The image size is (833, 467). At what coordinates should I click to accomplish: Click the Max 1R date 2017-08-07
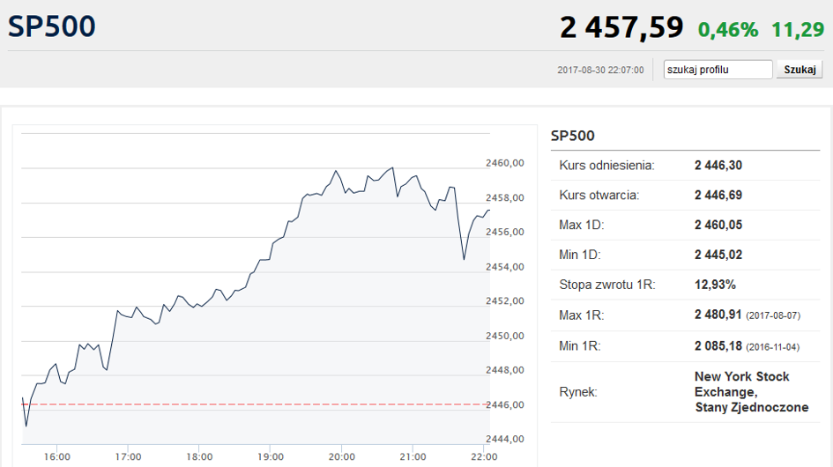(x=774, y=315)
